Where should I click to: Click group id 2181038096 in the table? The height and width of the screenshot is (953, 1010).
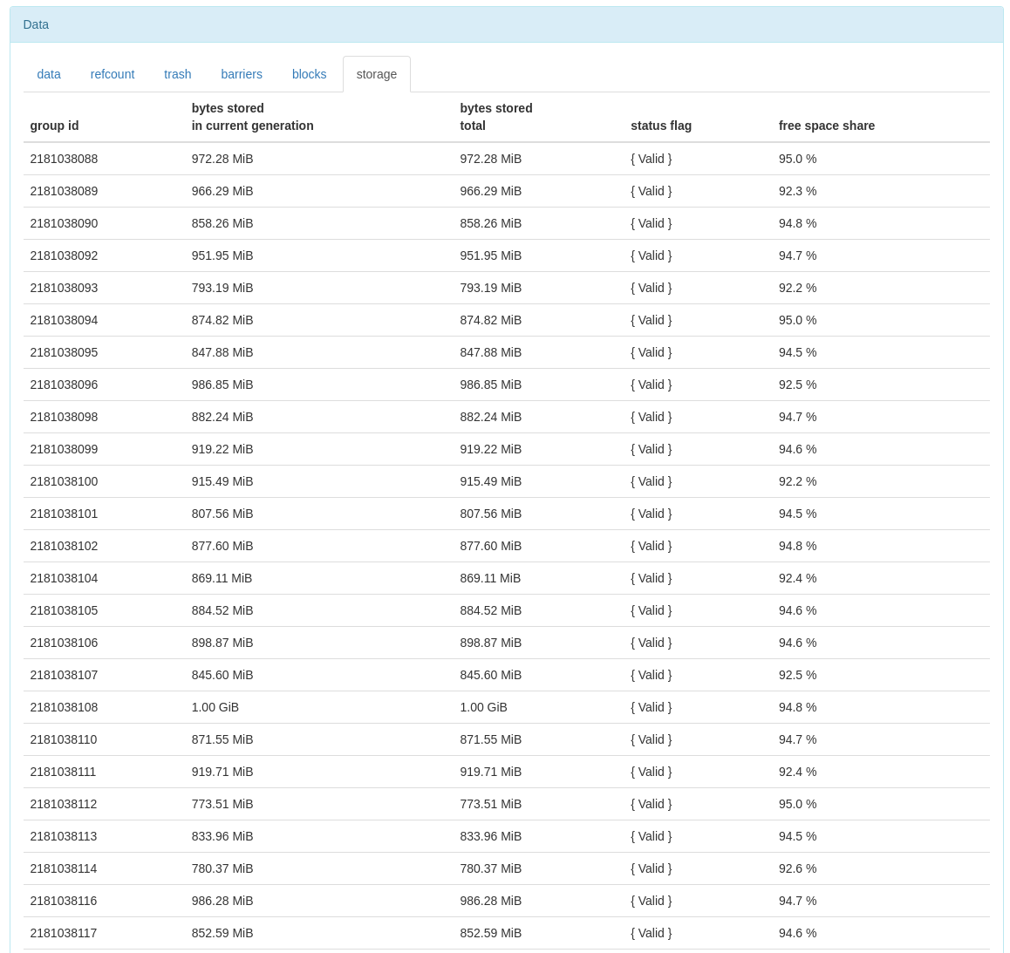(64, 385)
